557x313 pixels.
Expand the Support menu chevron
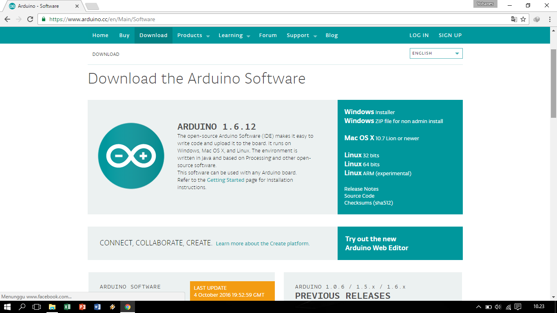coord(315,36)
